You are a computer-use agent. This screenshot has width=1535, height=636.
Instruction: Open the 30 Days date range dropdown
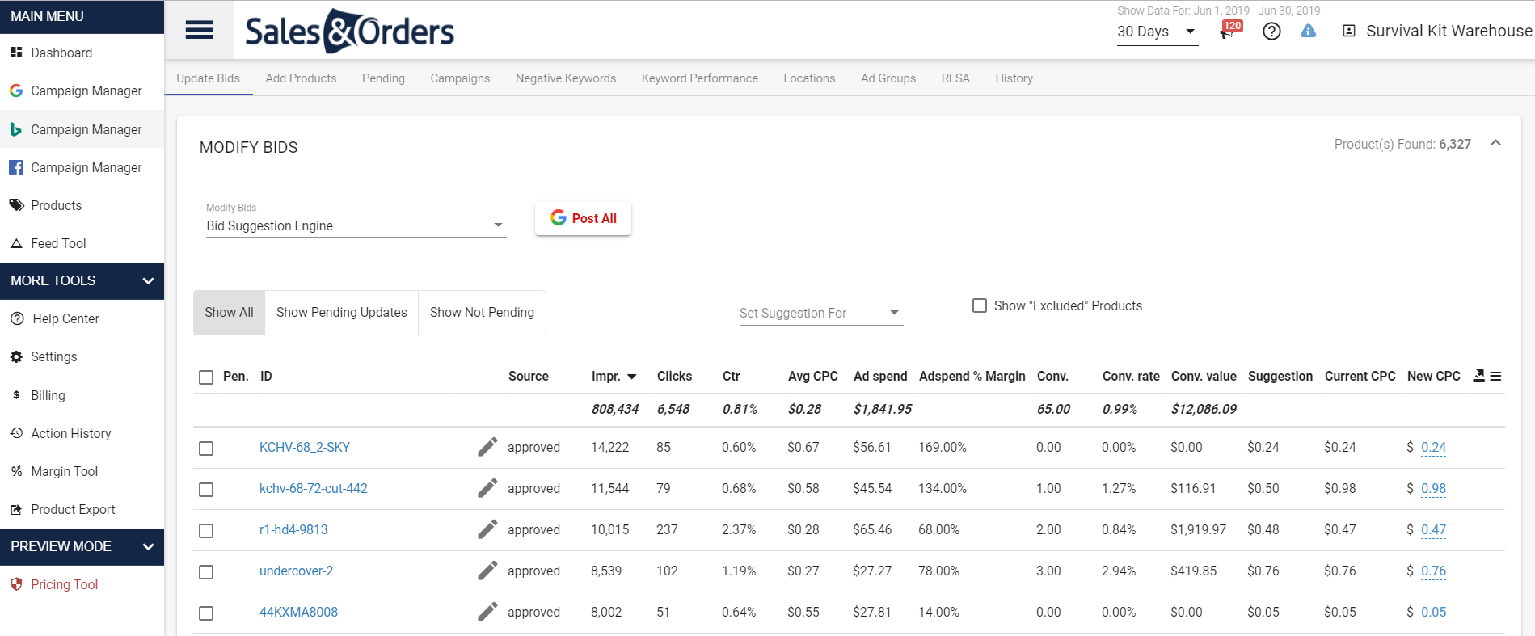tap(1157, 32)
